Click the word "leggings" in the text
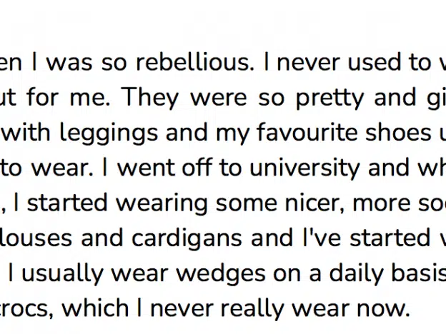The width and height of the screenshot is (446, 334). click(109, 133)
